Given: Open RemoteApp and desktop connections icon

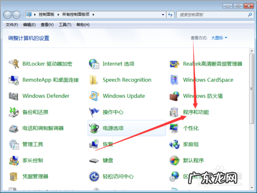Looking at the screenshot, I should point(14,80).
